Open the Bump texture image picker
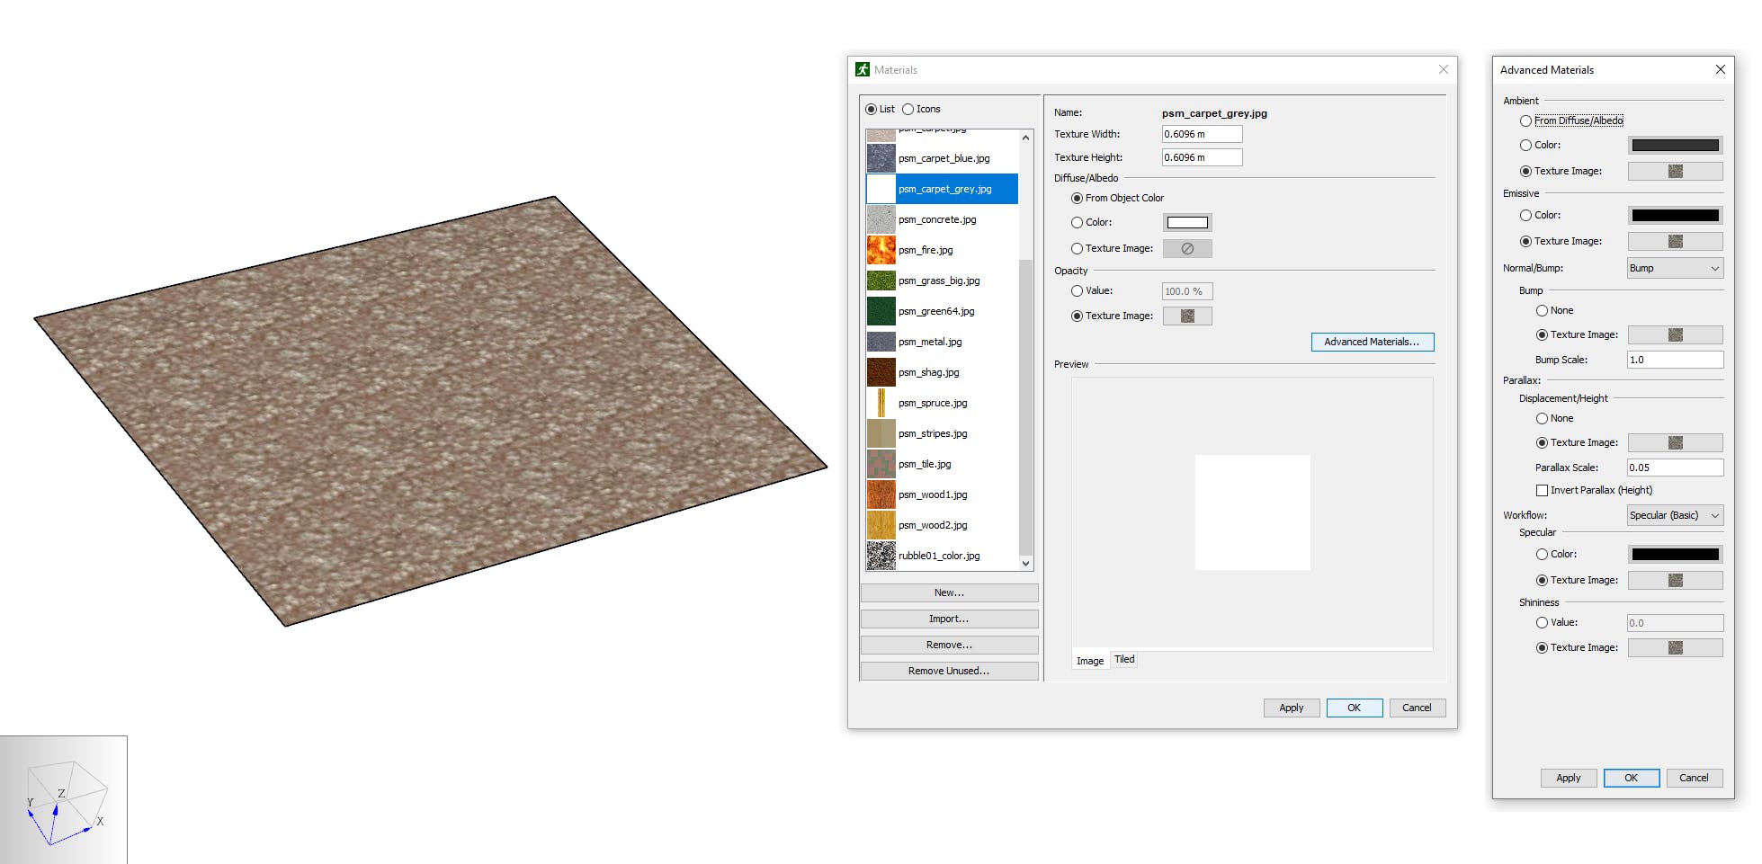 point(1675,335)
